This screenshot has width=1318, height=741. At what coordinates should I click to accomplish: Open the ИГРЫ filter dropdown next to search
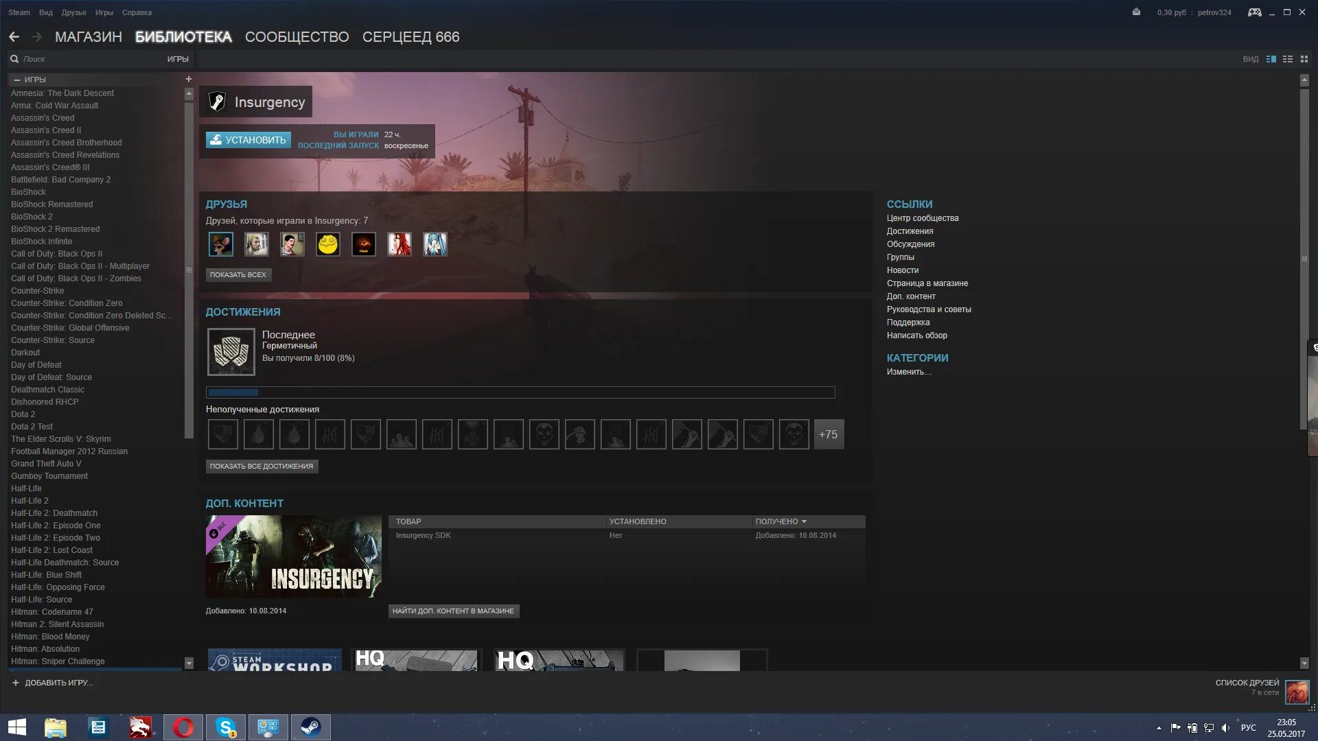coord(178,59)
